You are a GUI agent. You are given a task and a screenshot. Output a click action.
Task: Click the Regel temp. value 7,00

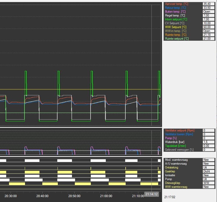(209, 15)
